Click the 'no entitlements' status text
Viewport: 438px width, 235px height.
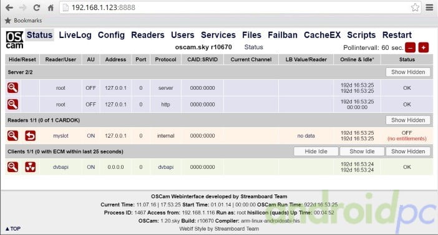407,139
